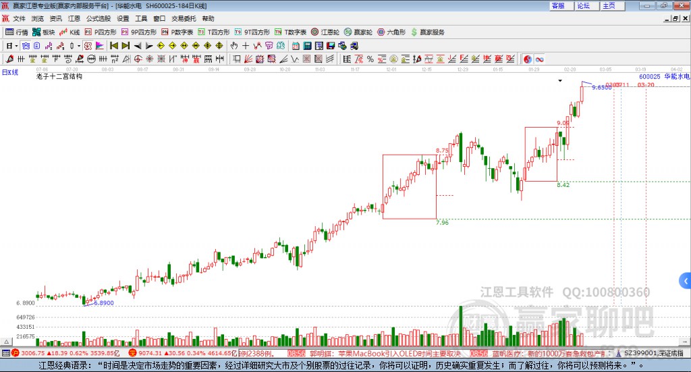Viewport: 691px width, 372px height.
Task: Click the 沪 index status indicator
Action: point(16,353)
